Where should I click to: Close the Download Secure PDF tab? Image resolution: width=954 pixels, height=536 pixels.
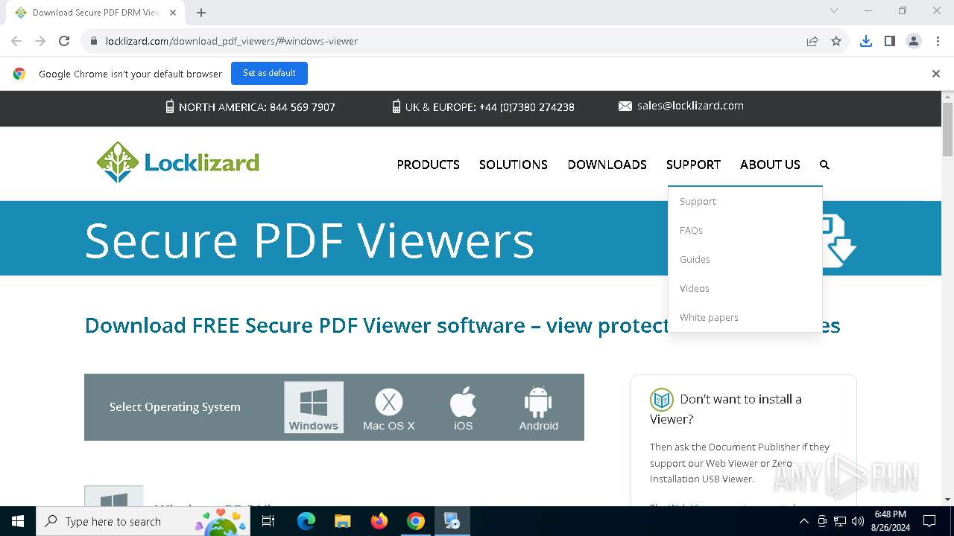pyautogui.click(x=173, y=13)
